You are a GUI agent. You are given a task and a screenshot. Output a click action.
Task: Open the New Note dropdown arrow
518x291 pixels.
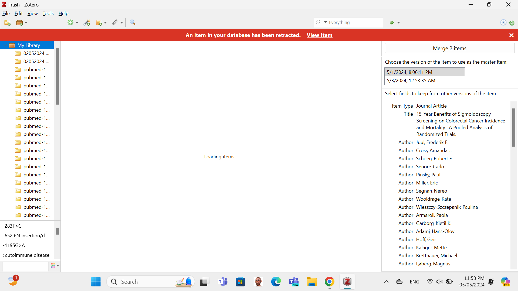[105, 23]
